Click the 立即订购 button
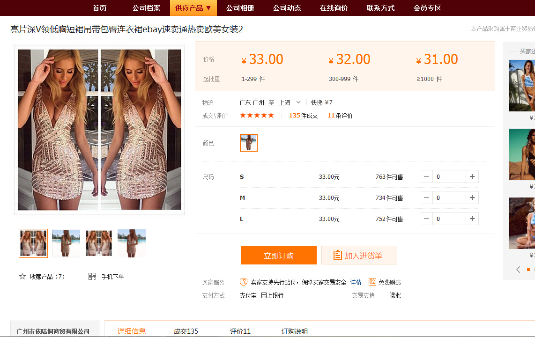Screen dimensions: 535x337 [x=279, y=256]
